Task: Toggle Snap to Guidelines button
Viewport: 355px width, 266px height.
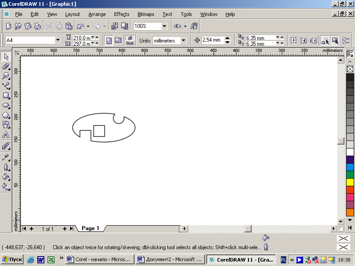Action: click(304, 40)
